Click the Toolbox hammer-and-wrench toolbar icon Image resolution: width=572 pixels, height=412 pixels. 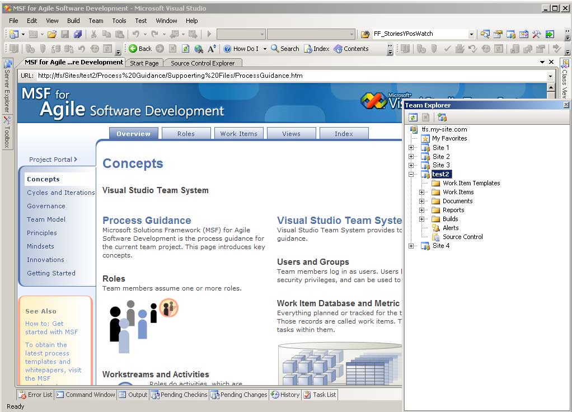pos(537,34)
